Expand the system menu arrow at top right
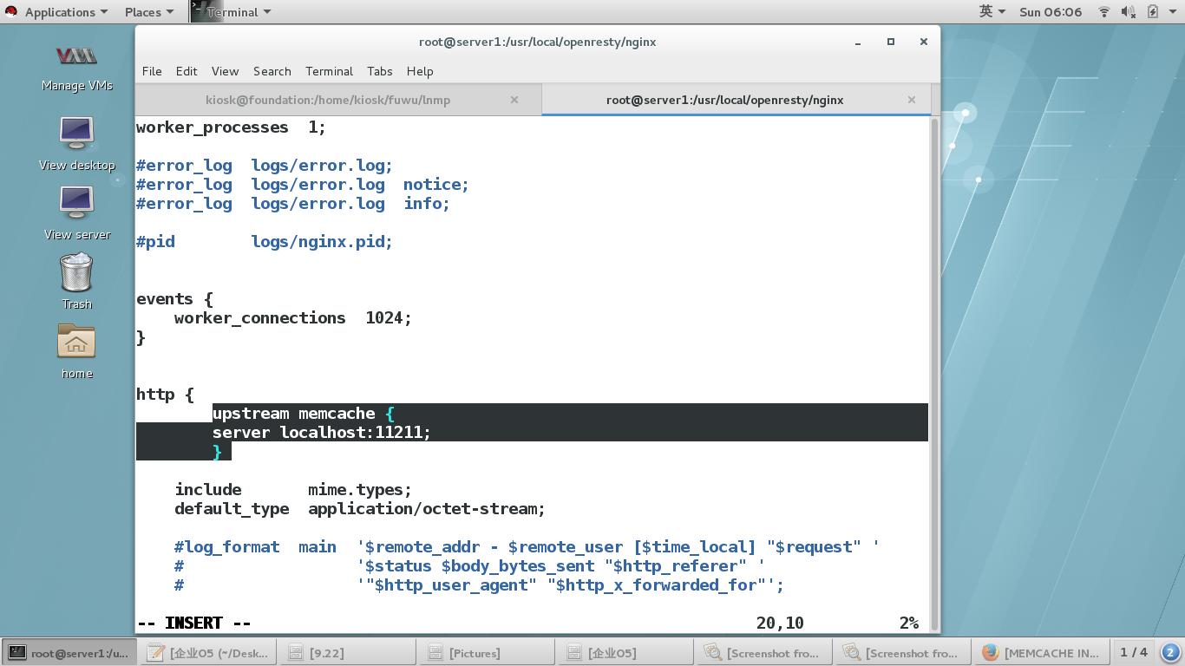Viewport: 1185px width, 666px height. coord(1173,12)
